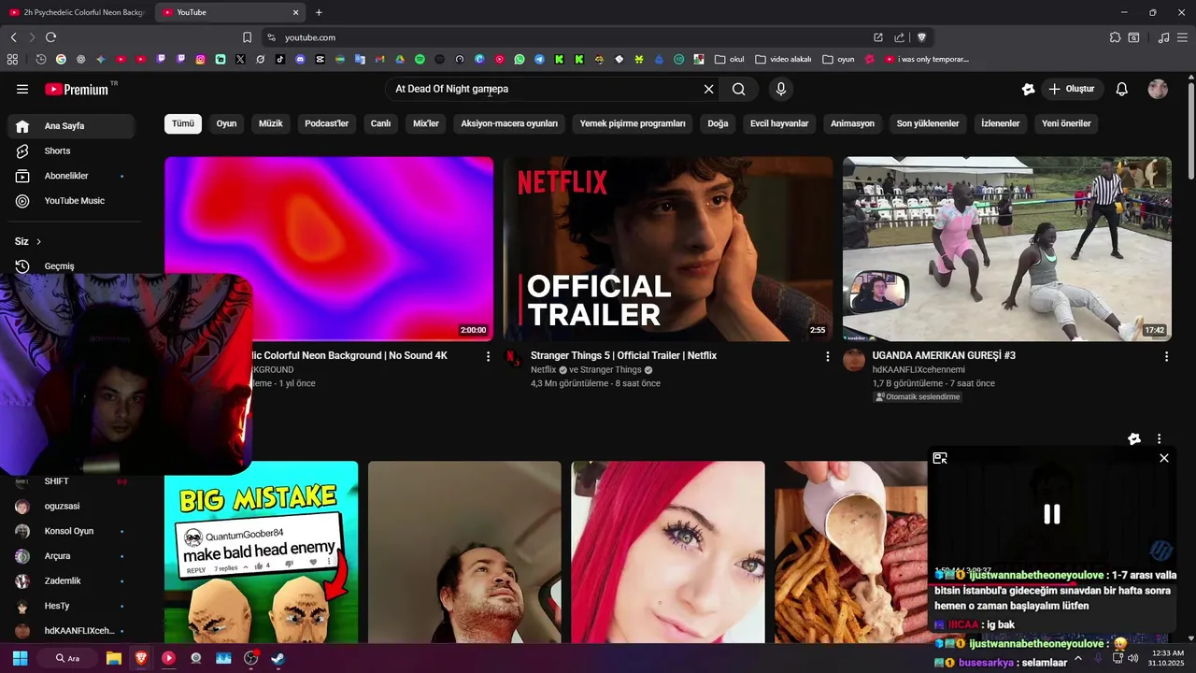1196x673 pixels.
Task: Open Geçmiş history in sidebar
Action: point(71,266)
